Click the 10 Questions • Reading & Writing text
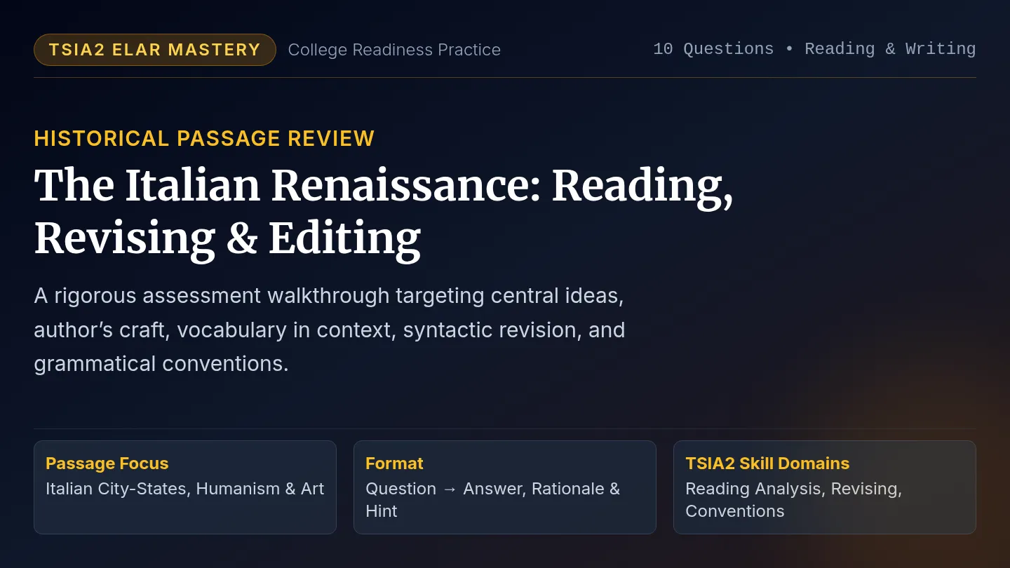This screenshot has height=568, width=1010. click(814, 49)
